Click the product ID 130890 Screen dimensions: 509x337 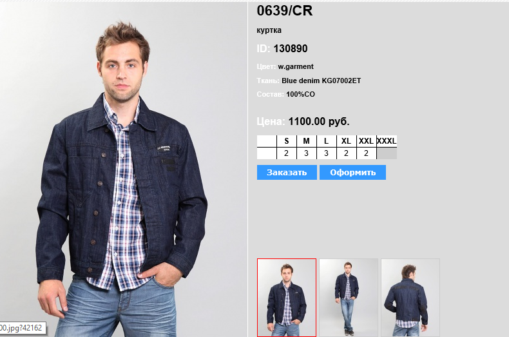coord(290,49)
